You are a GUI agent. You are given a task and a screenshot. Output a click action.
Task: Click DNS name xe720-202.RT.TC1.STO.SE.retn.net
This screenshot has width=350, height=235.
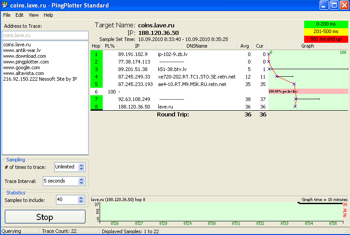click(197, 77)
